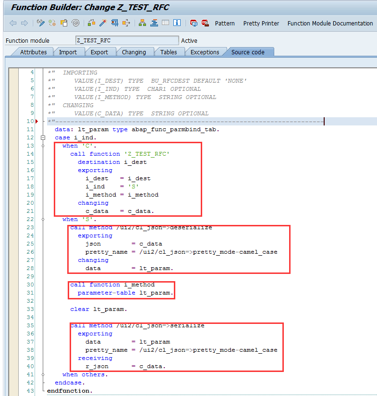Click the Pretty Printer button

(x=261, y=23)
